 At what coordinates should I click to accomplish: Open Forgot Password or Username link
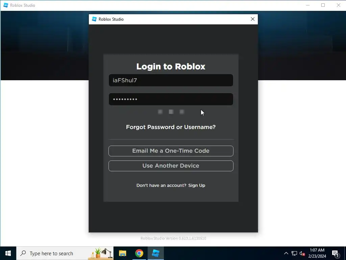tap(171, 127)
